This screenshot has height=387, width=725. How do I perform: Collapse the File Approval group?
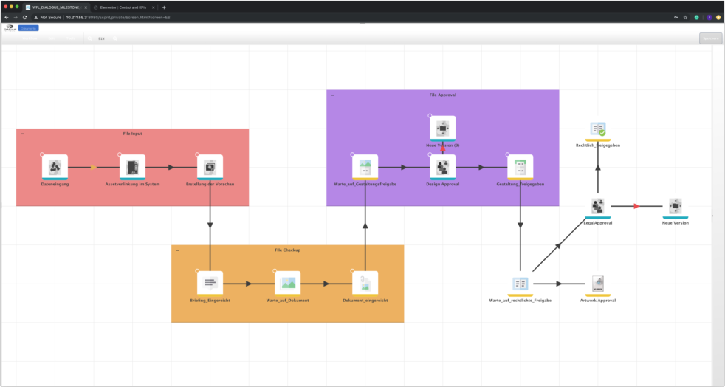(x=332, y=95)
